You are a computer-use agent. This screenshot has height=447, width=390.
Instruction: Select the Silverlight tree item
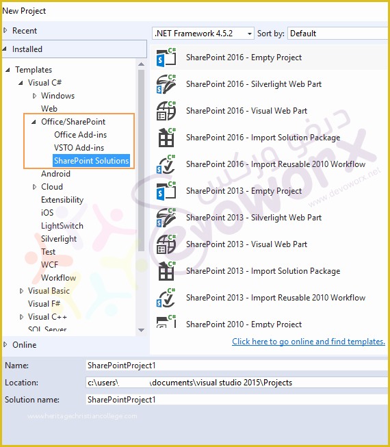click(59, 239)
